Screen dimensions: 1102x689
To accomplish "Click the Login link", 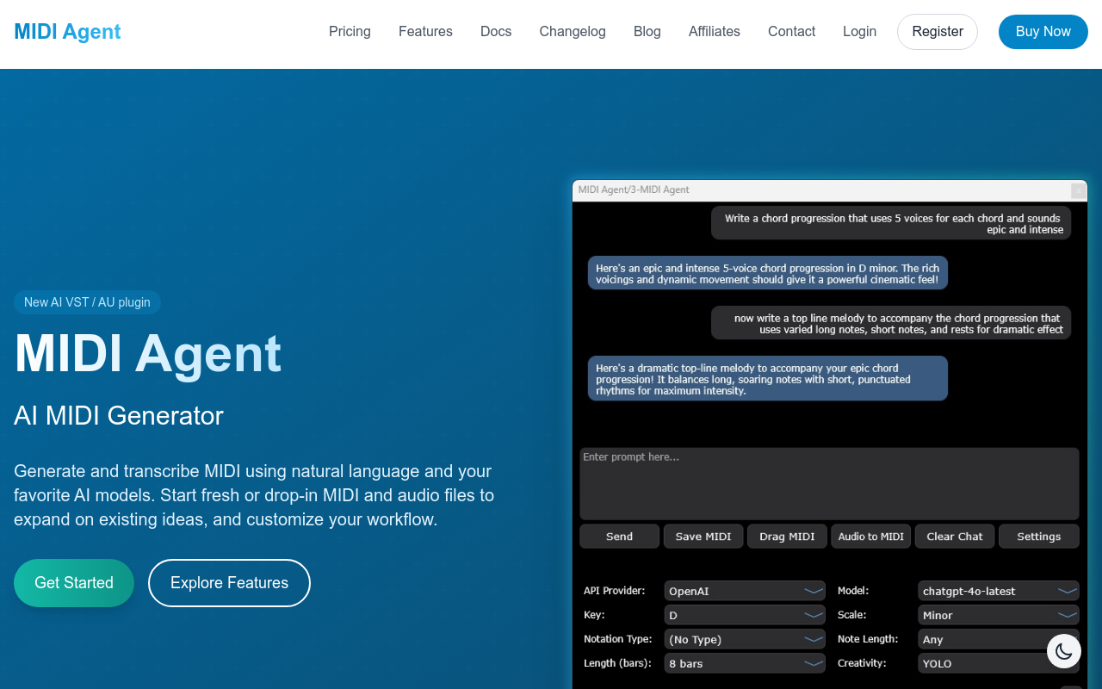I will [x=859, y=32].
